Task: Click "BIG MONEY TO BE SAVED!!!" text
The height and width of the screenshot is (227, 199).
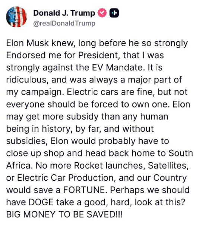Action: click(x=64, y=214)
